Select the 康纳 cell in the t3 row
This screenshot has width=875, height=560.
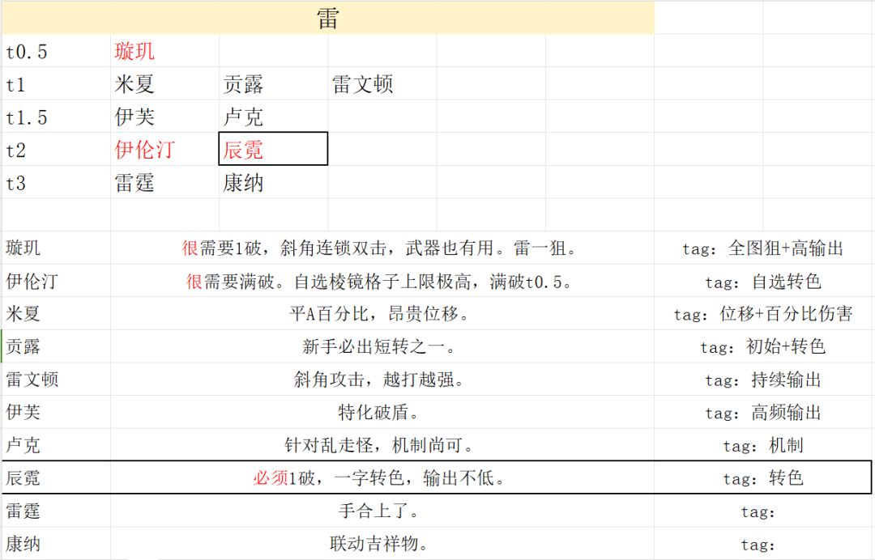[x=274, y=182]
